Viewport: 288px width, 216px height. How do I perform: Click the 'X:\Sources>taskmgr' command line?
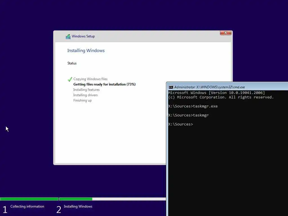coord(188,115)
